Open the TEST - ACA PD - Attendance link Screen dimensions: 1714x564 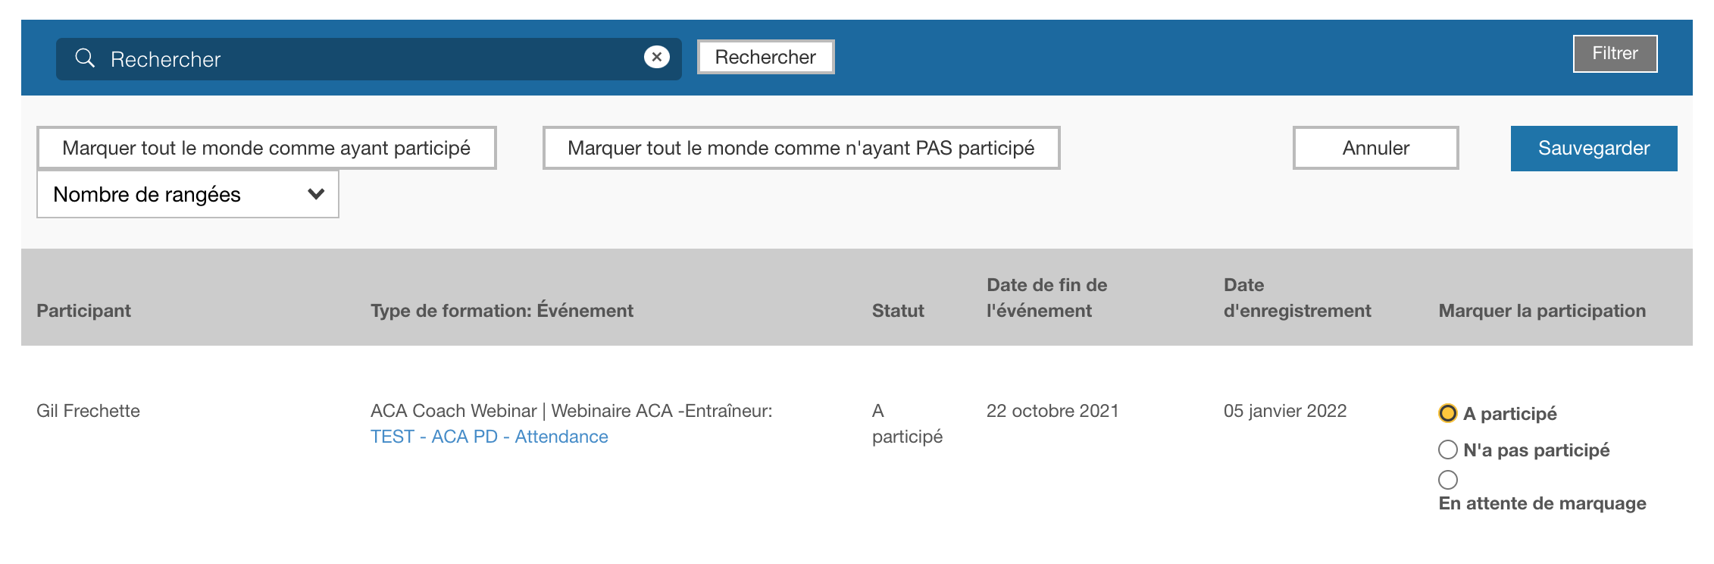pyautogui.click(x=489, y=437)
